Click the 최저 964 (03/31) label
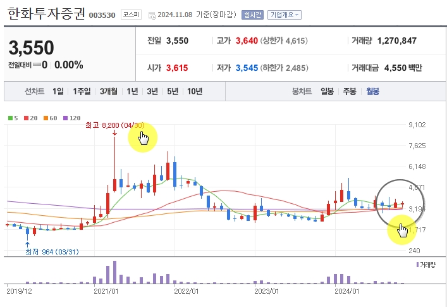The image size is (447, 307). coord(52,252)
